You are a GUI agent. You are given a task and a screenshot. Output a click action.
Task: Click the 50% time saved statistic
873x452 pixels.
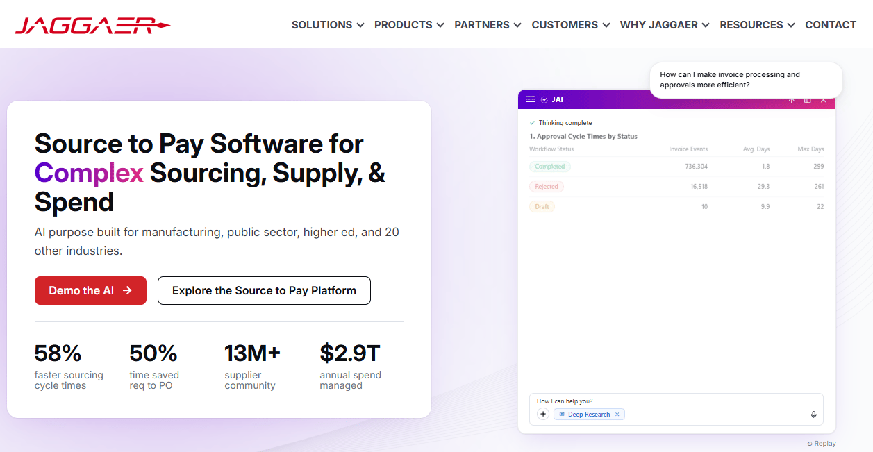[154, 367]
